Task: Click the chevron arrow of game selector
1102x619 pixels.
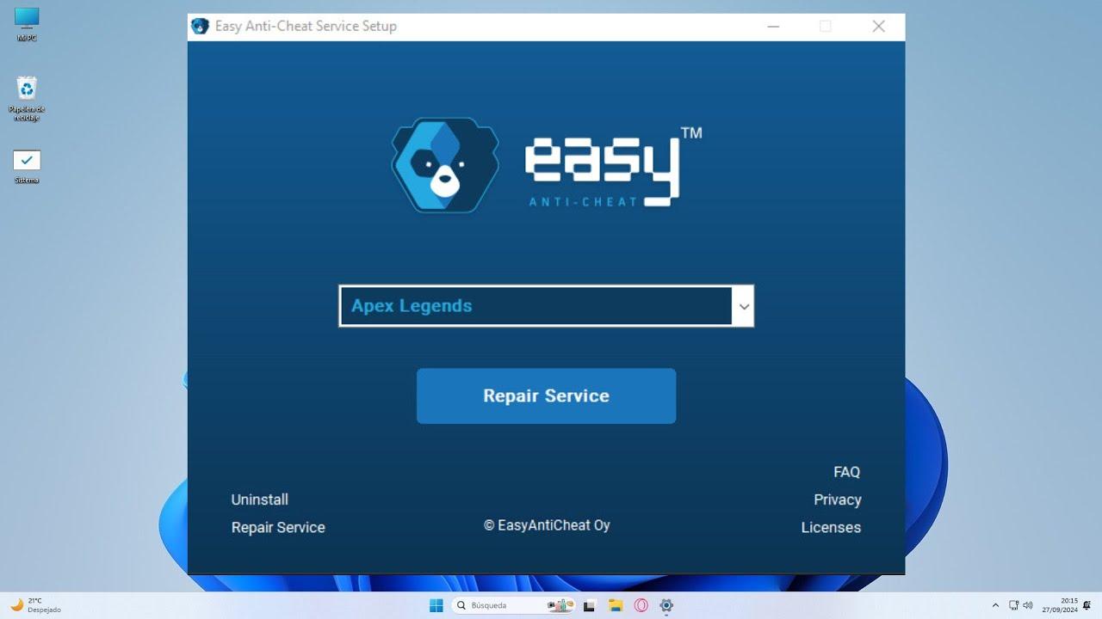Action: [744, 306]
